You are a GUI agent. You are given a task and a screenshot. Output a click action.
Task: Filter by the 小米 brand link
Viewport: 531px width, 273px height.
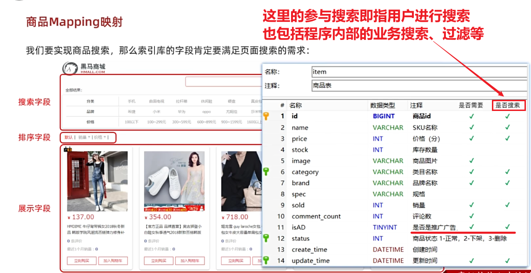click(x=156, y=111)
